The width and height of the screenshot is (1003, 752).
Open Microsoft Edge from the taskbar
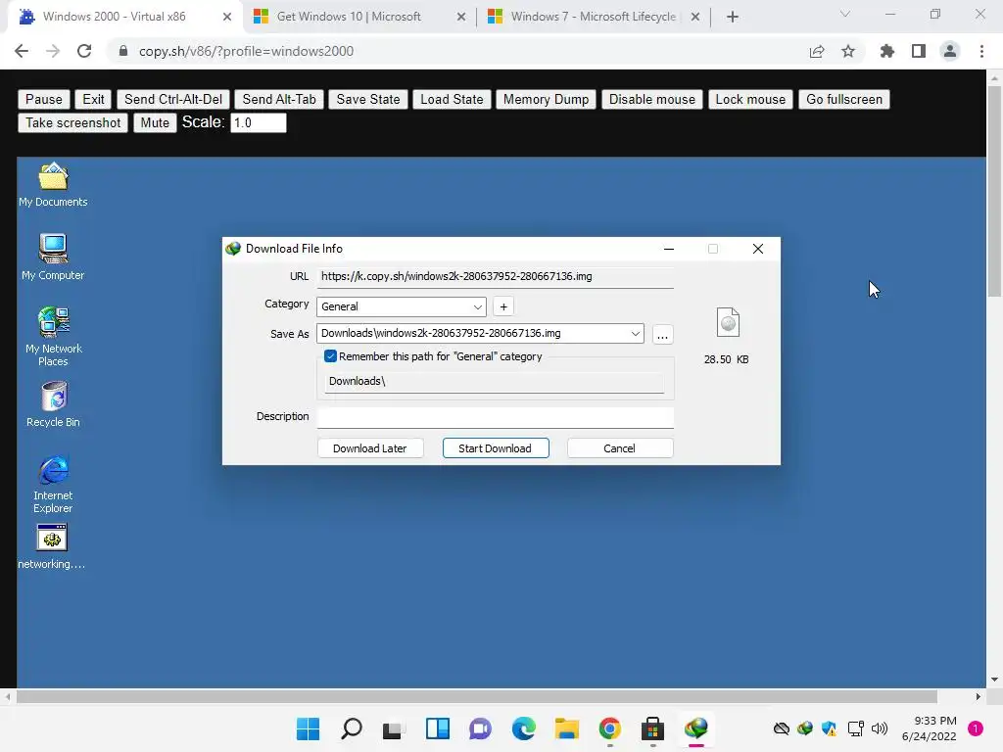coord(523,728)
